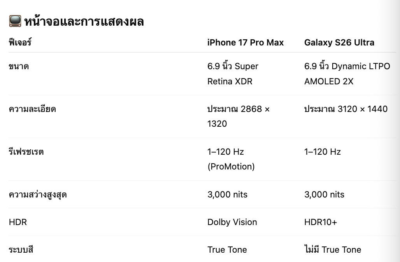
Task: Click the Super Retina XDR size cell
Action: [233, 73]
